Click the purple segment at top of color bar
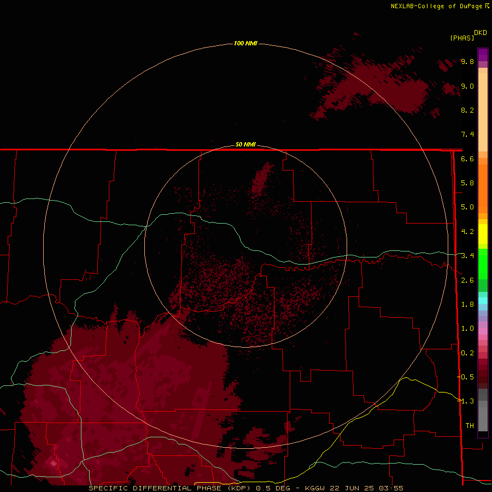The width and height of the screenshot is (492, 492). click(x=483, y=55)
